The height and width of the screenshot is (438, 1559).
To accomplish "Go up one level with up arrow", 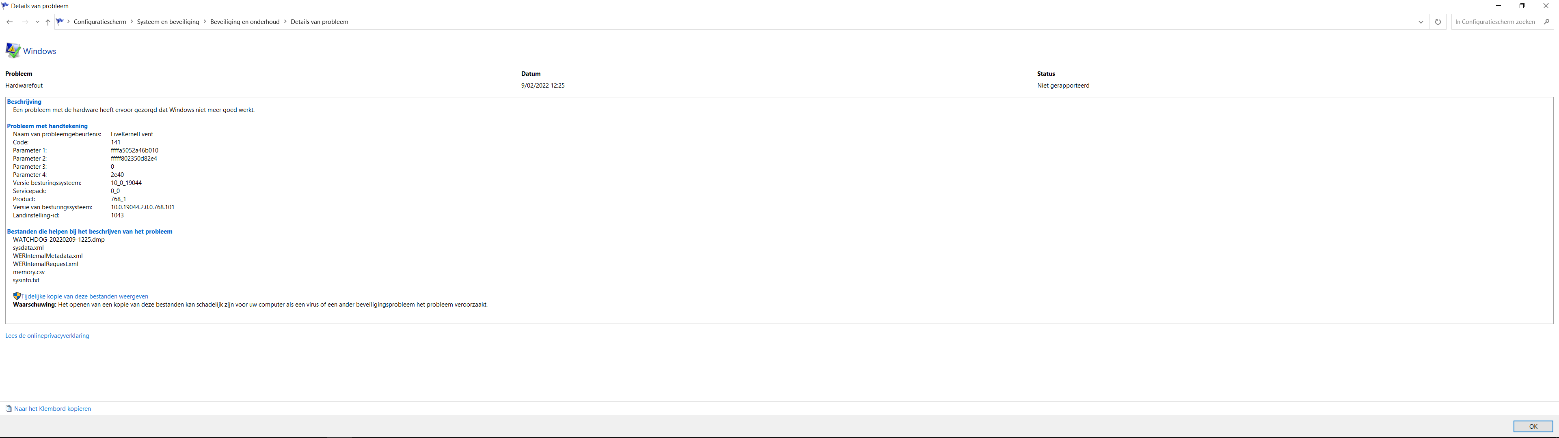I will tap(48, 22).
